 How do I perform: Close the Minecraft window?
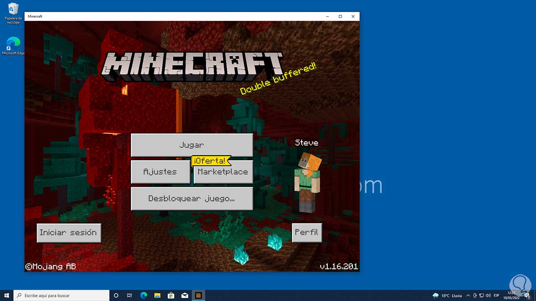pos(353,16)
